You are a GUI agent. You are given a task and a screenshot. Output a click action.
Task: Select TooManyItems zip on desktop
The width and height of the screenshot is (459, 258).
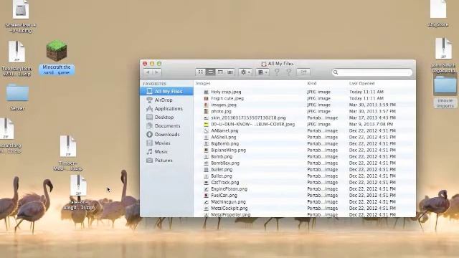pyautogui.click(x=16, y=52)
